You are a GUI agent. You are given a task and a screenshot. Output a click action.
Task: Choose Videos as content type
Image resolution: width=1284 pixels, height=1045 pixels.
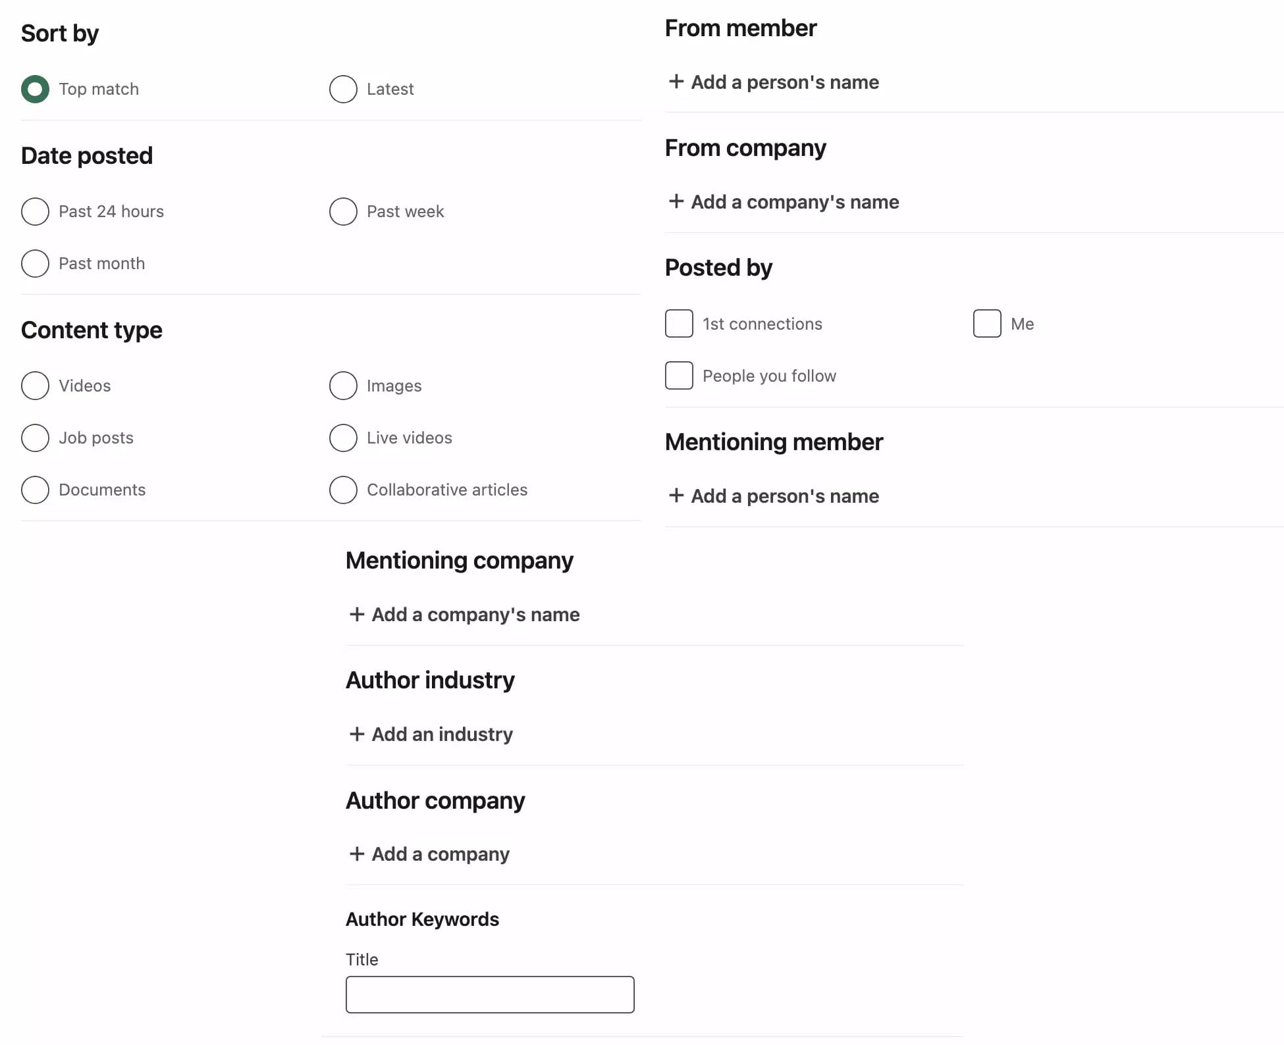[36, 386]
